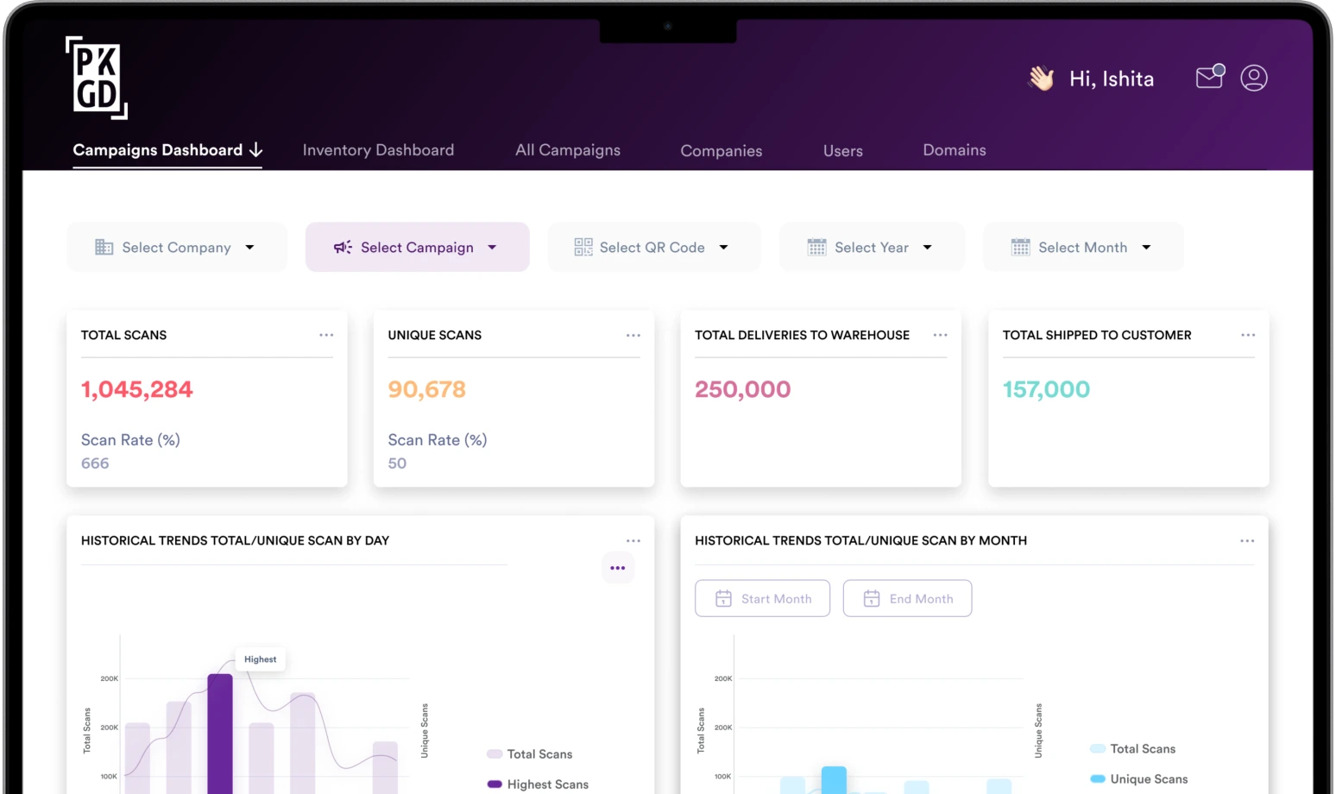Open the Select Month dropdown
This screenshot has width=1336, height=794.
click(1082, 248)
